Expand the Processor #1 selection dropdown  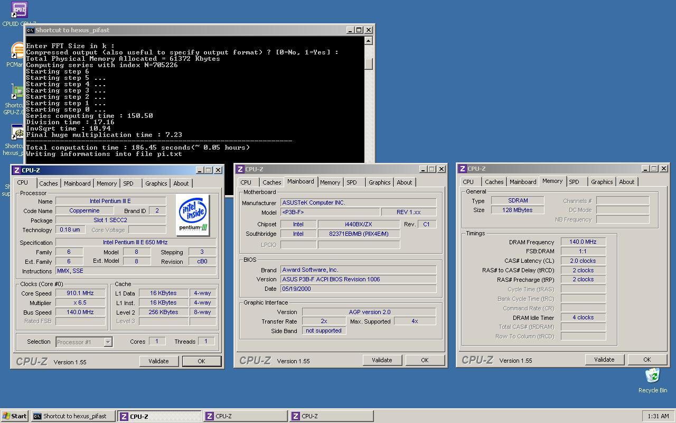point(108,342)
